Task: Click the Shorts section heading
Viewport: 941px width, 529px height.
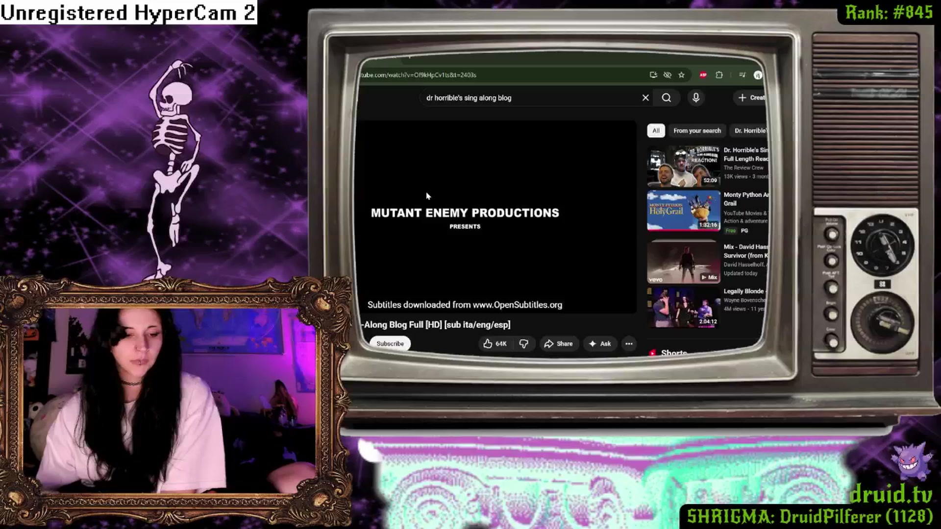Action: click(x=673, y=353)
